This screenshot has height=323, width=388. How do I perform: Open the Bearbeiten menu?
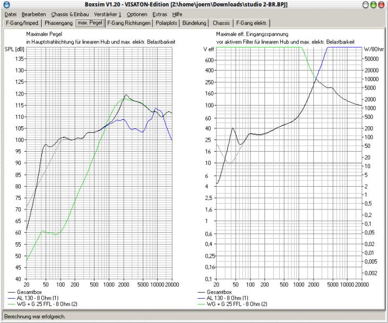33,14
